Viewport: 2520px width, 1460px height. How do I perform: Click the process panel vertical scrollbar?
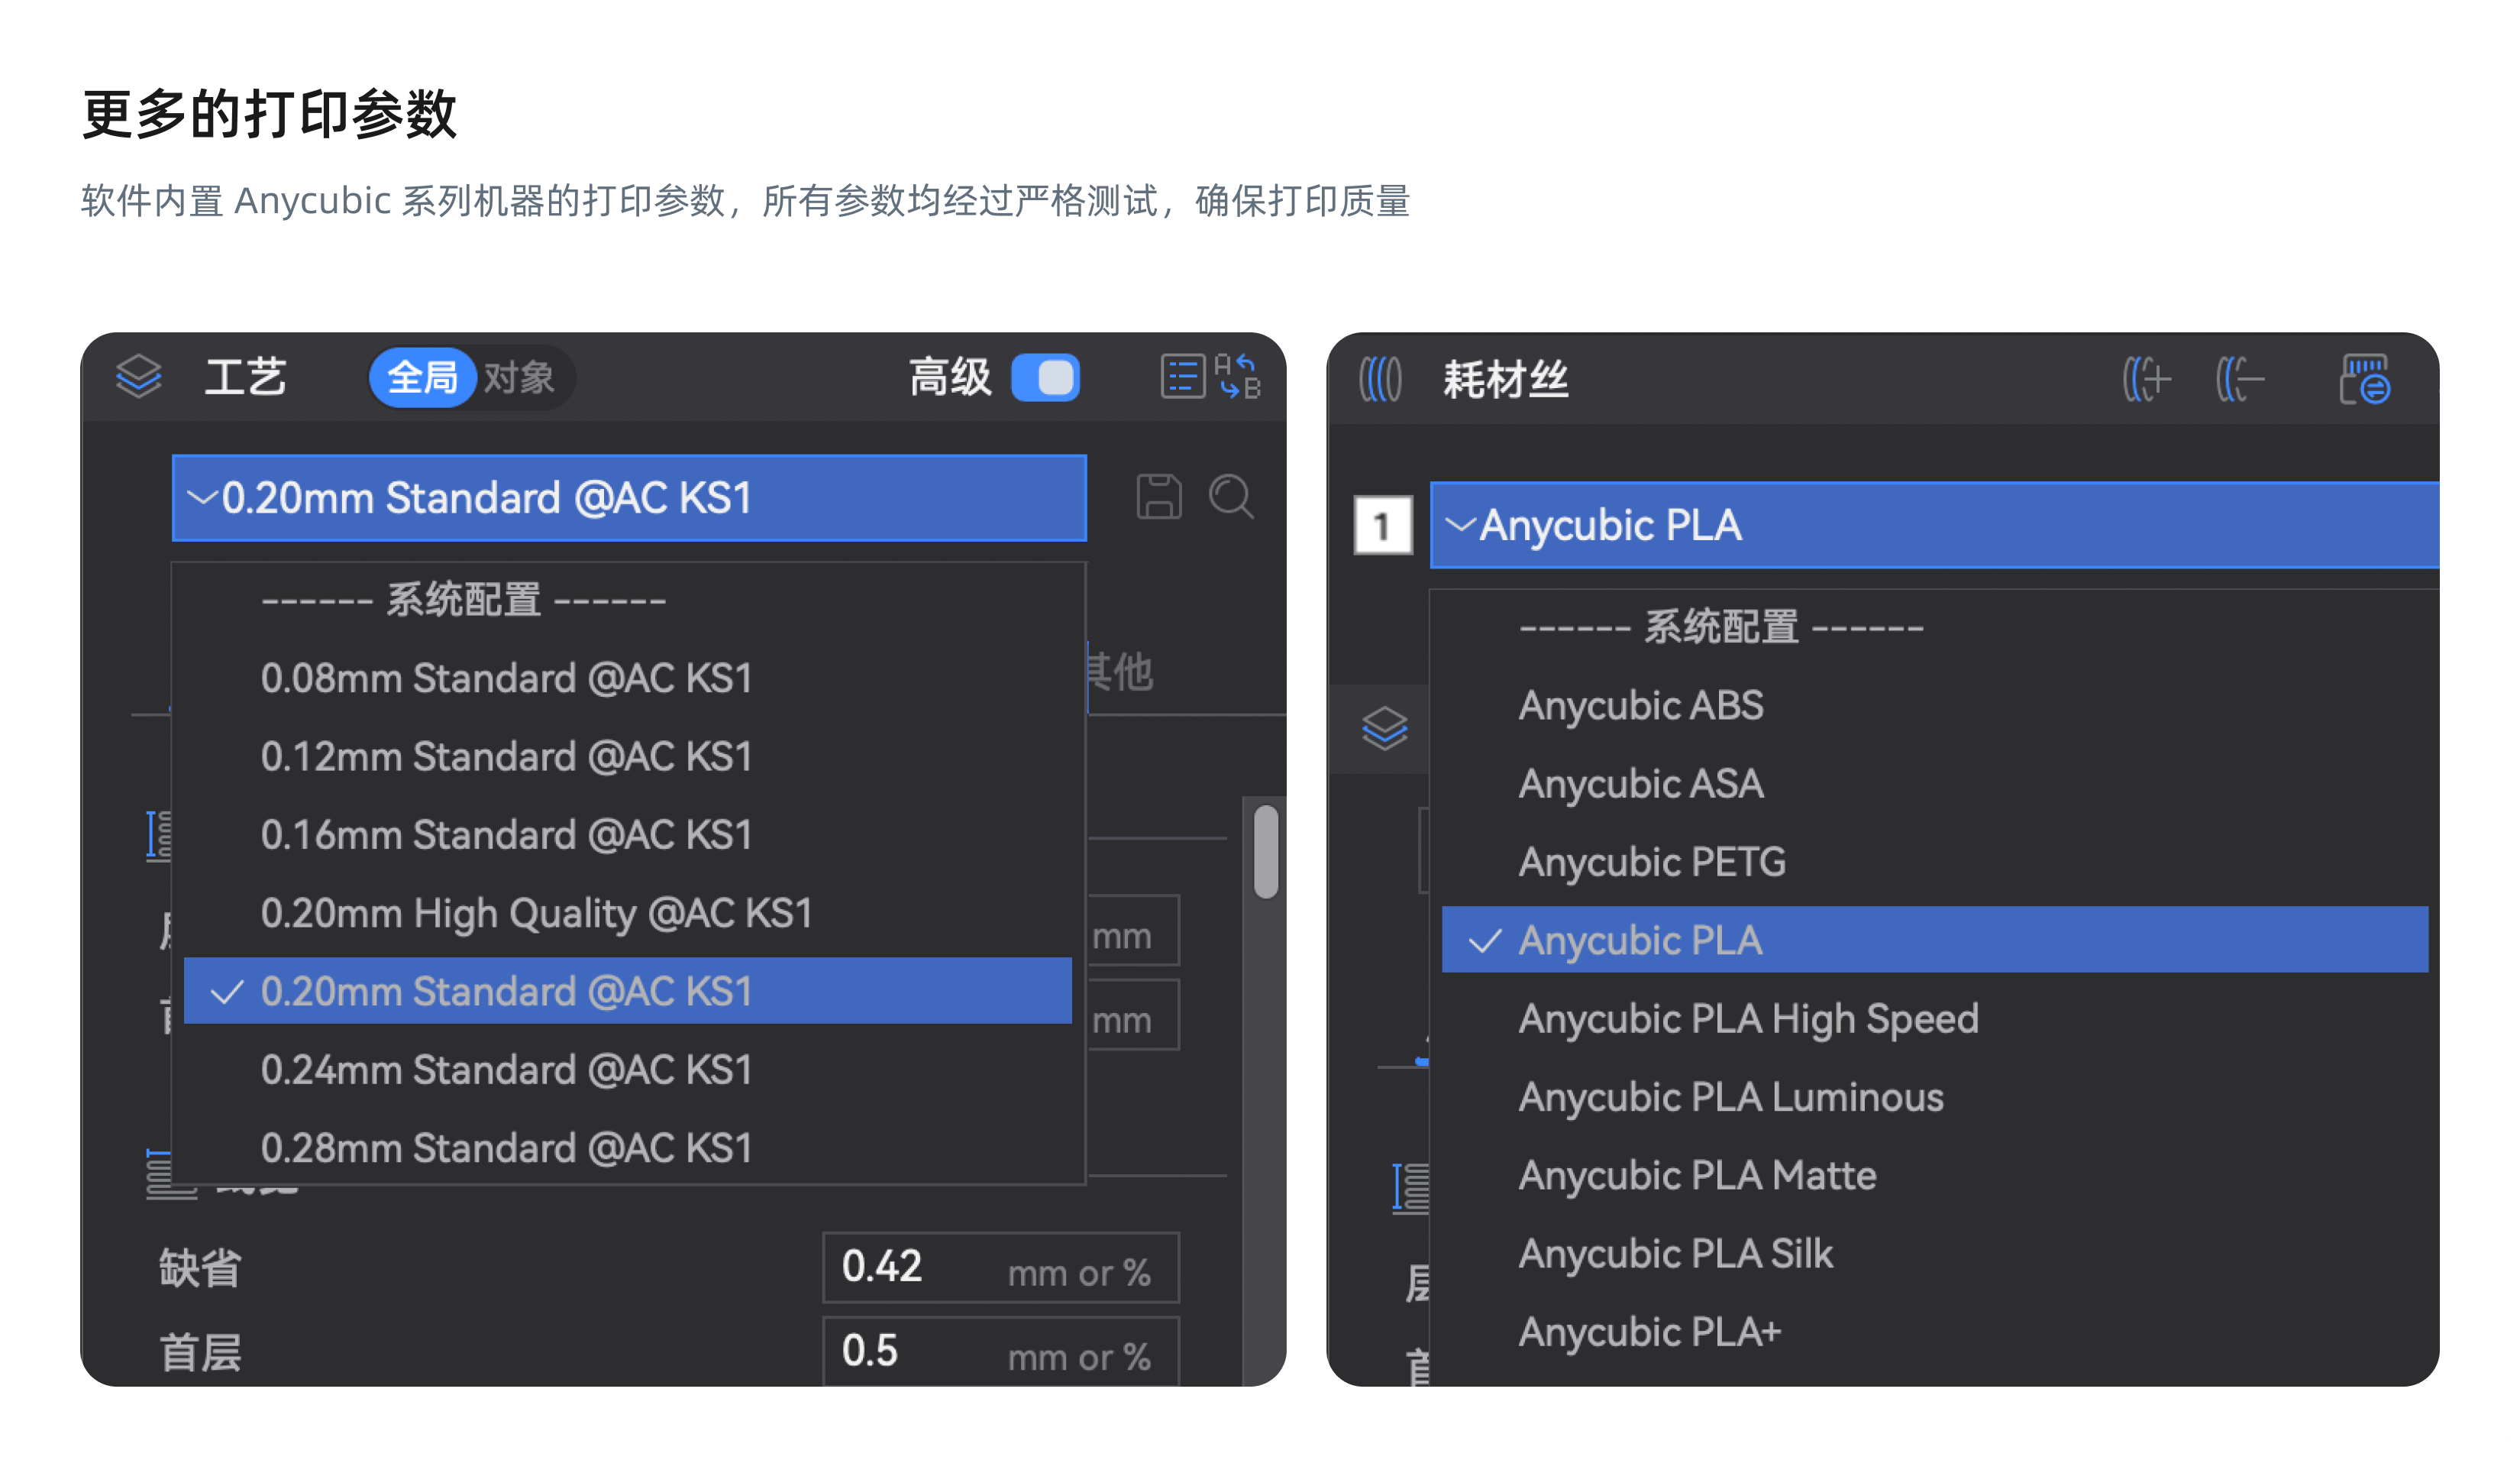tap(1265, 852)
